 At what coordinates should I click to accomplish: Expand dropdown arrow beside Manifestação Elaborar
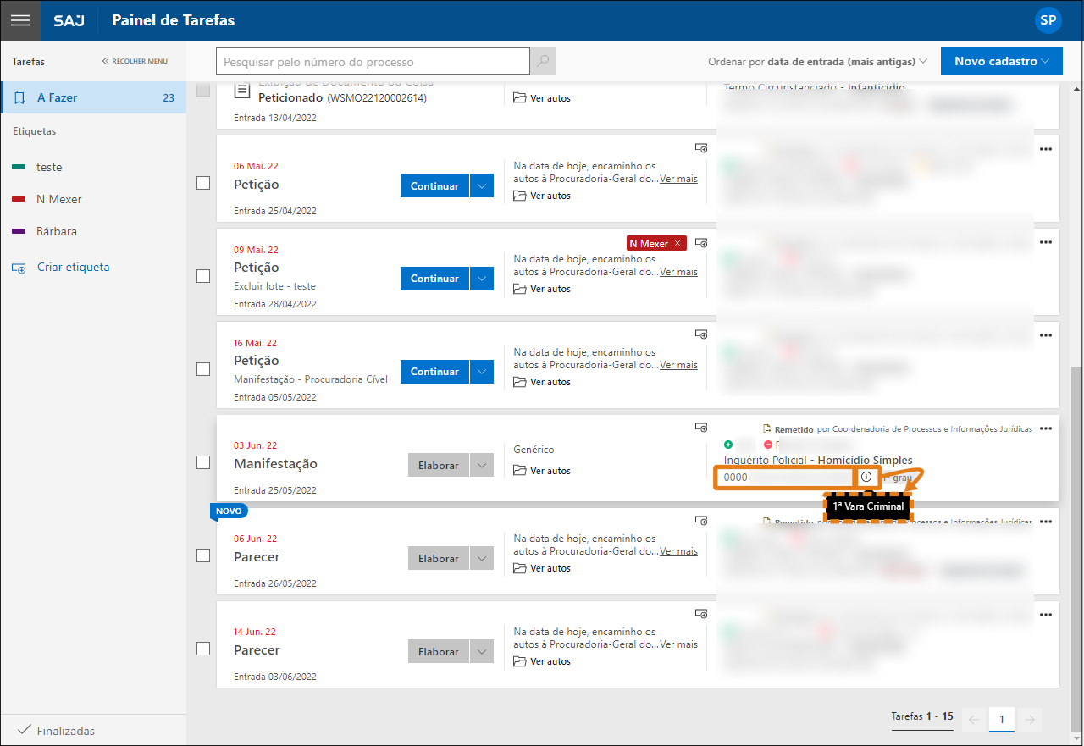[x=482, y=465]
